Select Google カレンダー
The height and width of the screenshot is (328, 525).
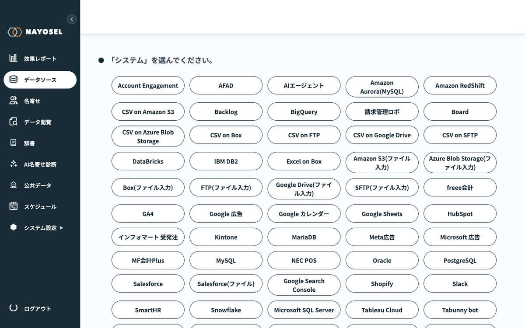point(304,214)
